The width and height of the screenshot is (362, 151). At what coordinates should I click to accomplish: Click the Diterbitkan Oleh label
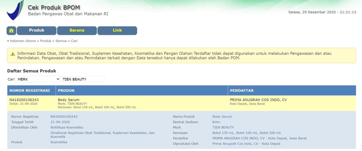tap(24, 127)
